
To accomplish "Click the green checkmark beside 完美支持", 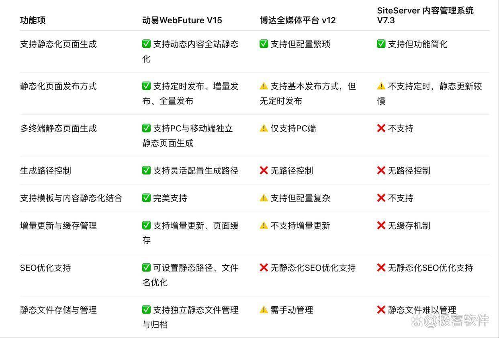I will point(146,198).
